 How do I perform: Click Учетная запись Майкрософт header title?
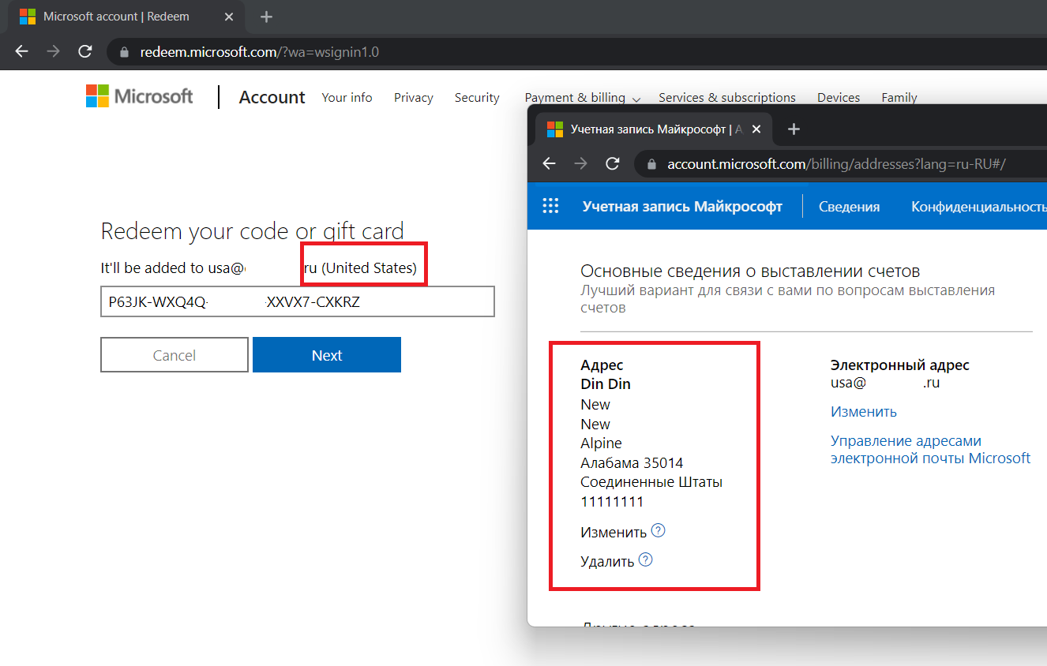[x=682, y=207]
